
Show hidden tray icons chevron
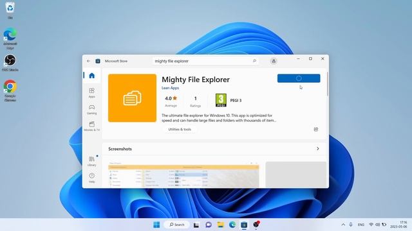[343, 225]
